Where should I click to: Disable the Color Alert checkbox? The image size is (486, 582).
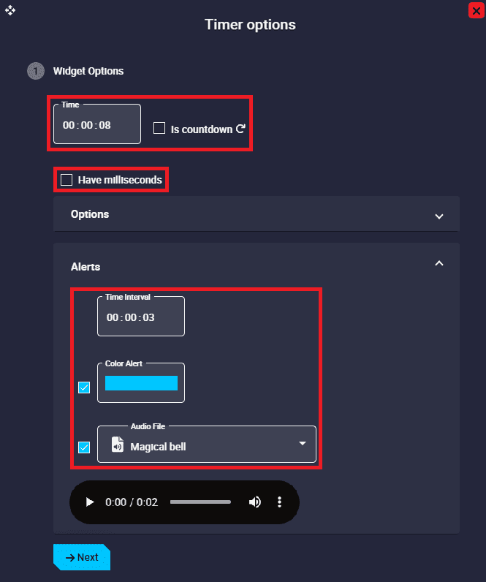coord(84,388)
